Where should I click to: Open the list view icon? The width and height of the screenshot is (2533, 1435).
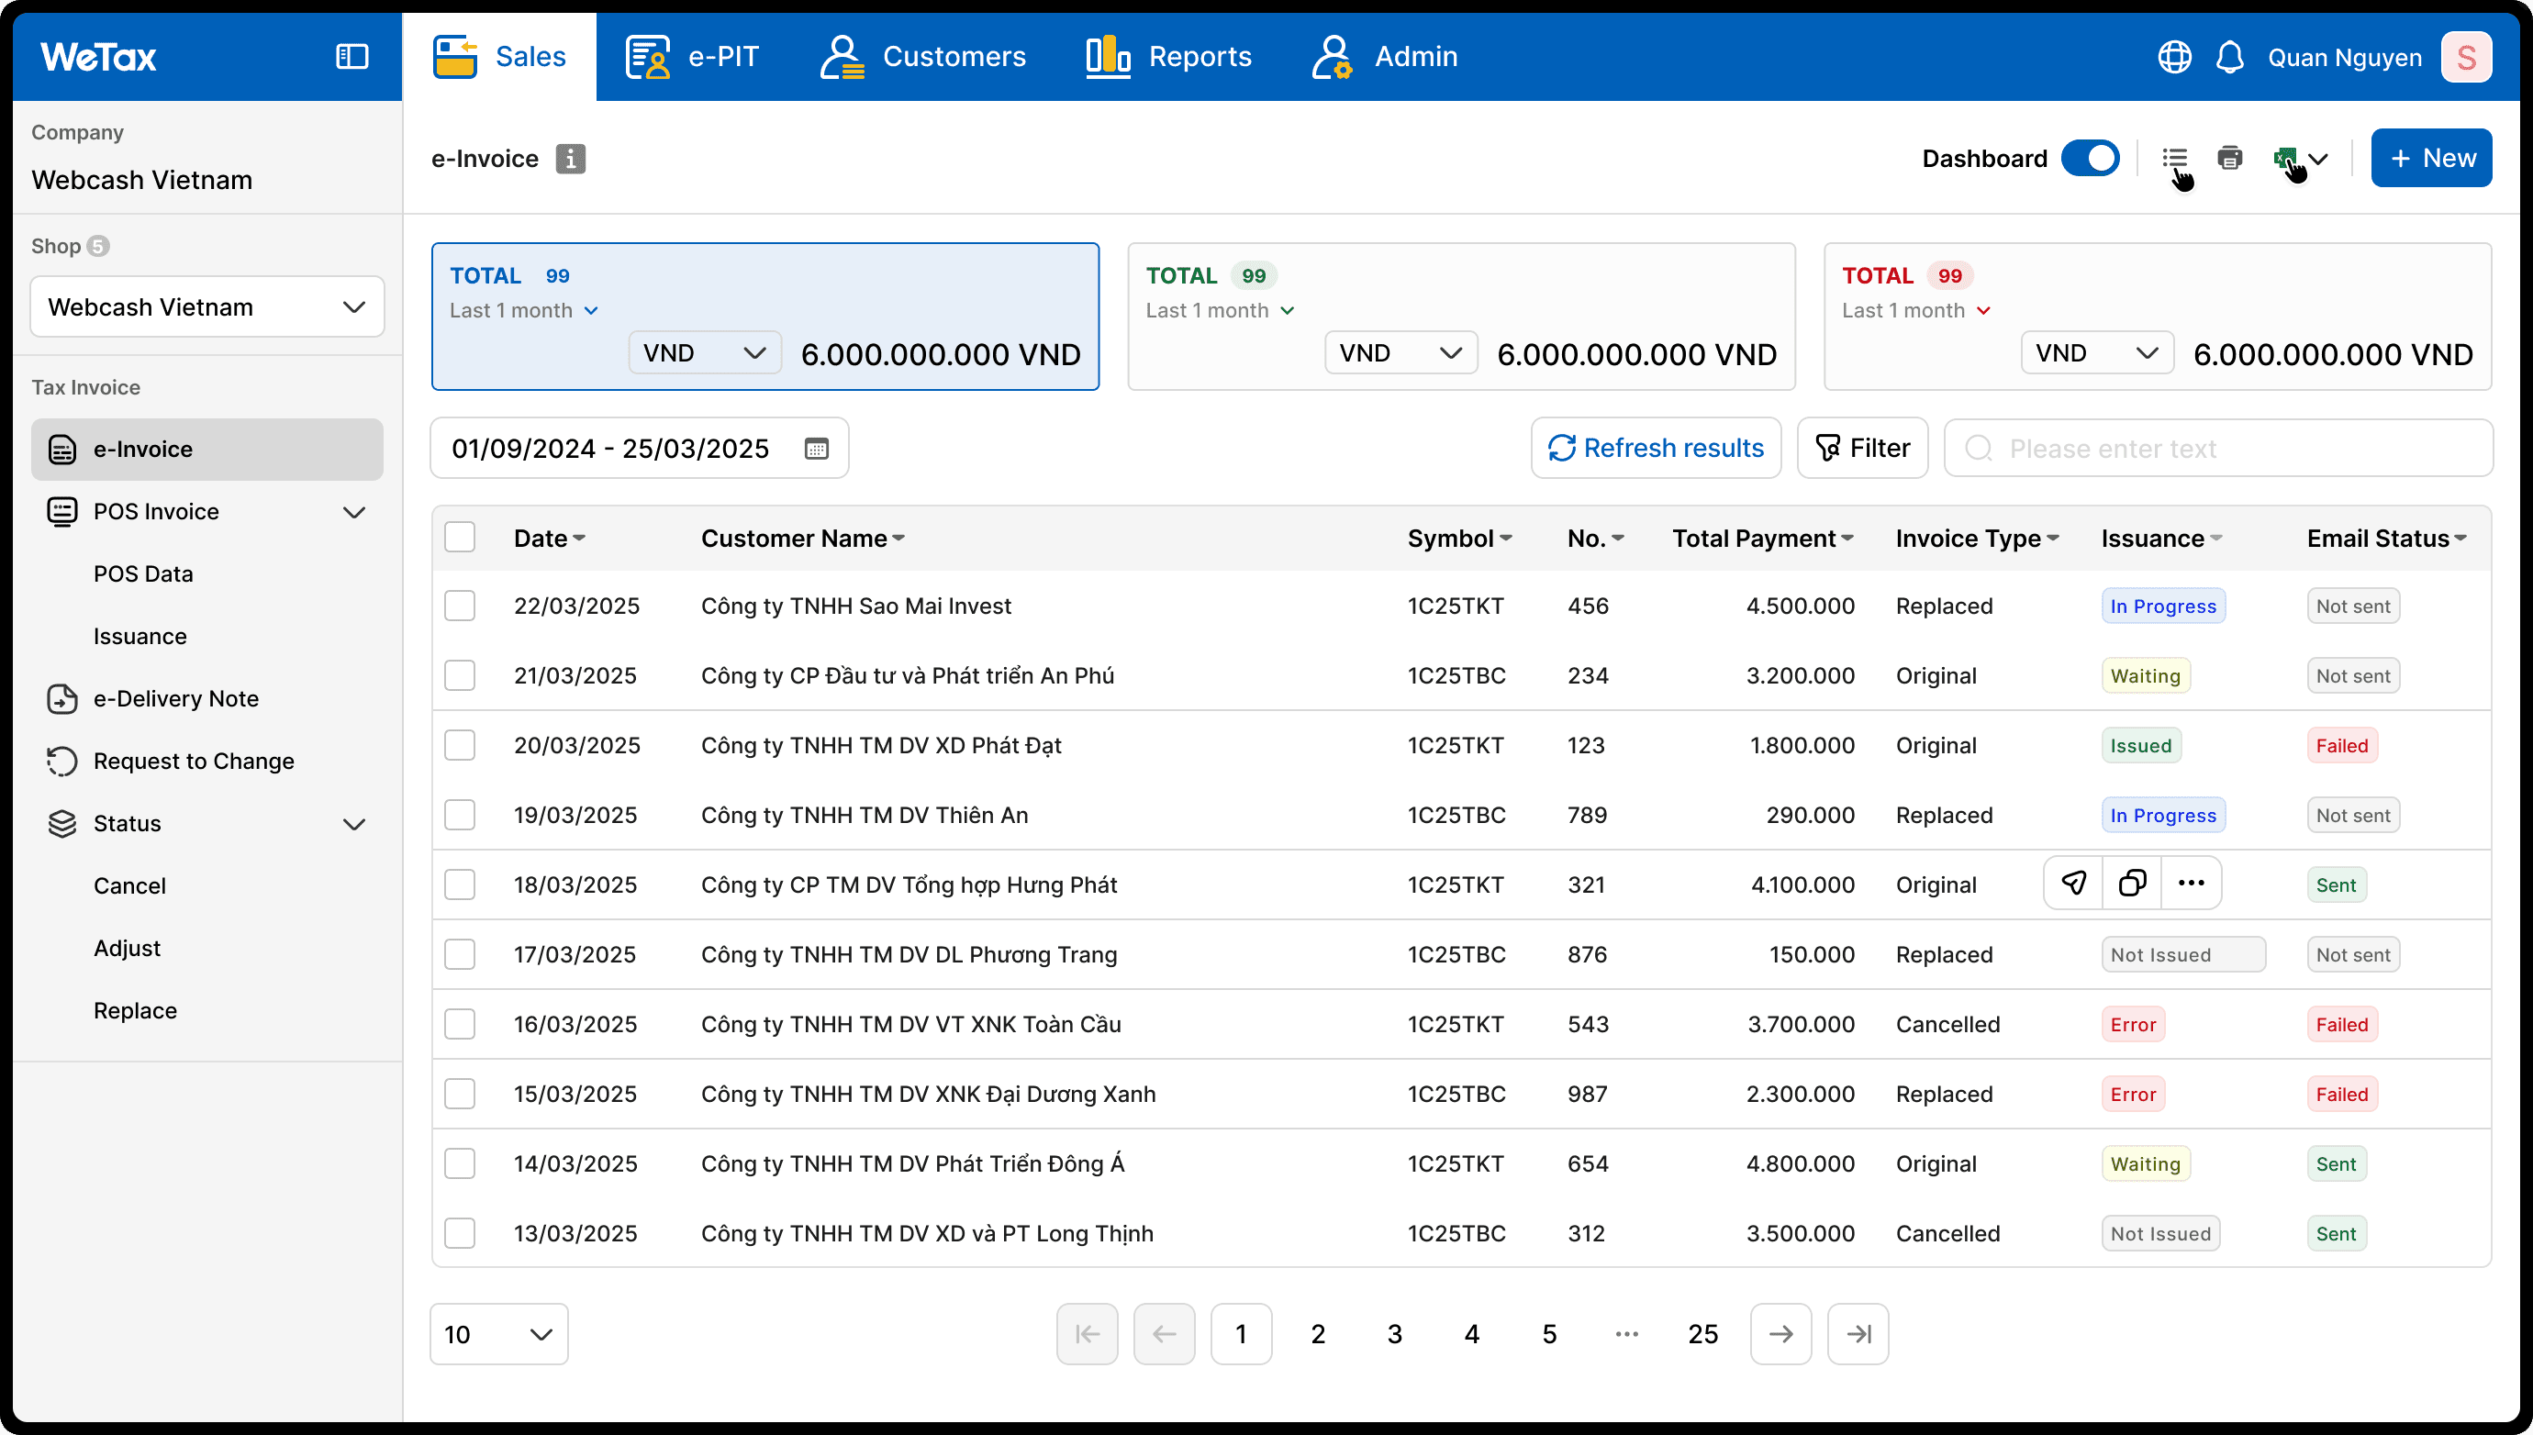(2174, 159)
